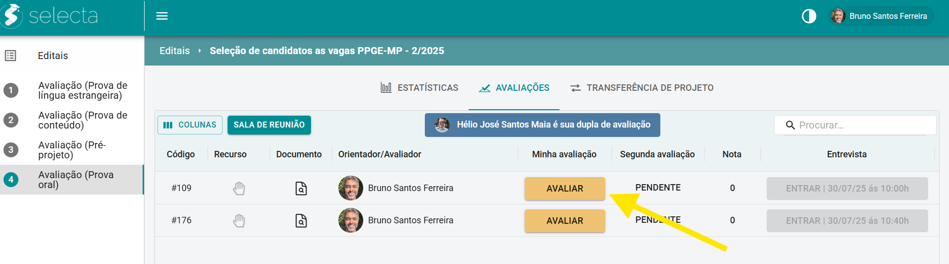This screenshot has height=264, width=949.
Task: Select step 1 Prova de língua estrangeira
Action: [x=72, y=90]
